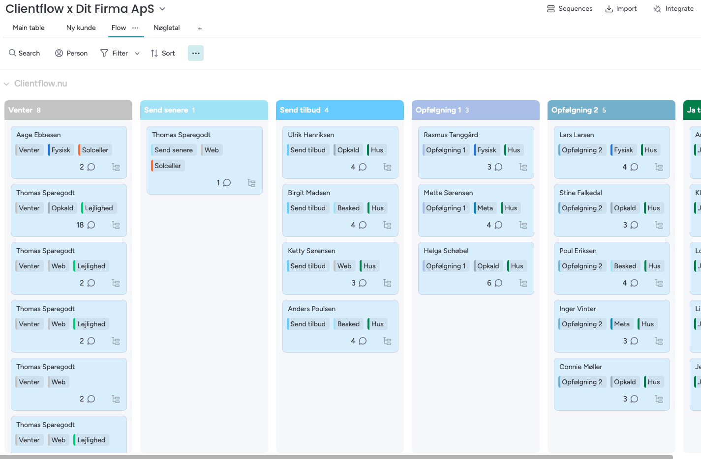Open subitems icon on Send senere card
The height and width of the screenshot is (459, 701).
(x=251, y=183)
